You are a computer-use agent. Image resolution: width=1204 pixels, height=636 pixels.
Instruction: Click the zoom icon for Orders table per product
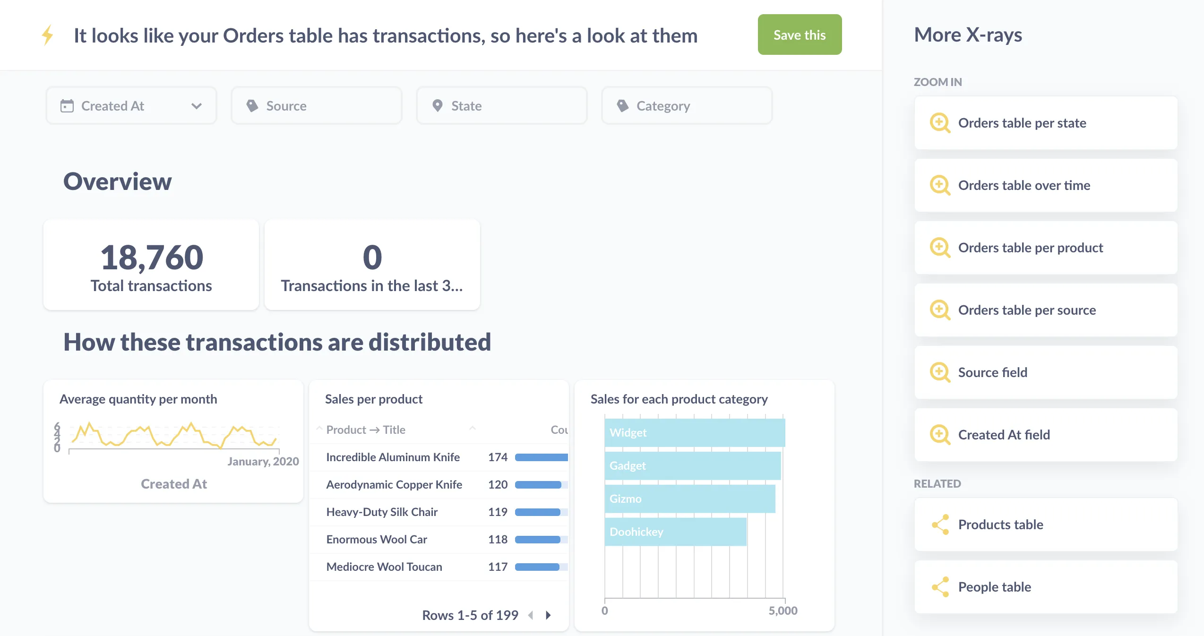(940, 248)
